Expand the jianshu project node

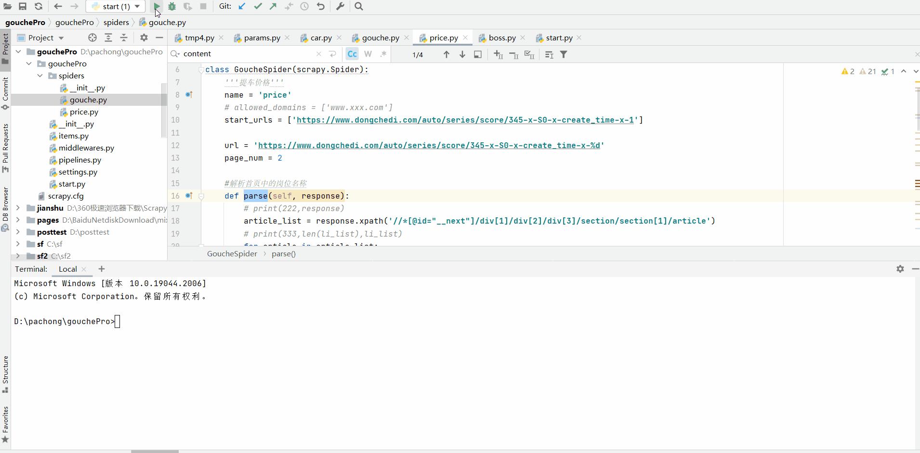(x=18, y=208)
